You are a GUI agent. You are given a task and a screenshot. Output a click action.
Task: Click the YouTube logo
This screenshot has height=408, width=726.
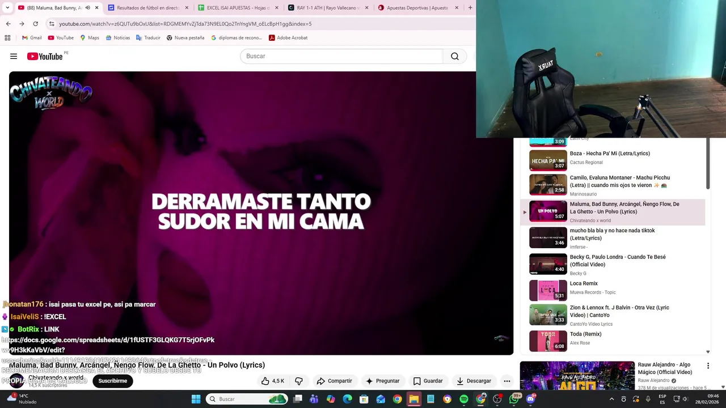coord(45,56)
